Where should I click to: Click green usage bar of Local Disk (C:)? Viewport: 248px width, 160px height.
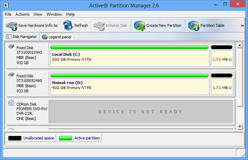click(x=129, y=47)
